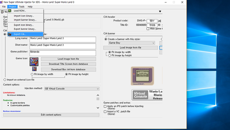Enable Apply an IPS patch before injecting
The width and height of the screenshot is (230, 130).
click(x=105, y=106)
